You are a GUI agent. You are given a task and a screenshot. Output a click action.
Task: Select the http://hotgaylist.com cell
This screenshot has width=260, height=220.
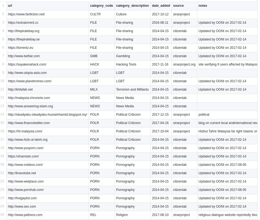tap(48, 198)
